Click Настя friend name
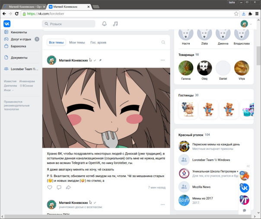The height and width of the screenshot is (219, 261). tap(186, 44)
